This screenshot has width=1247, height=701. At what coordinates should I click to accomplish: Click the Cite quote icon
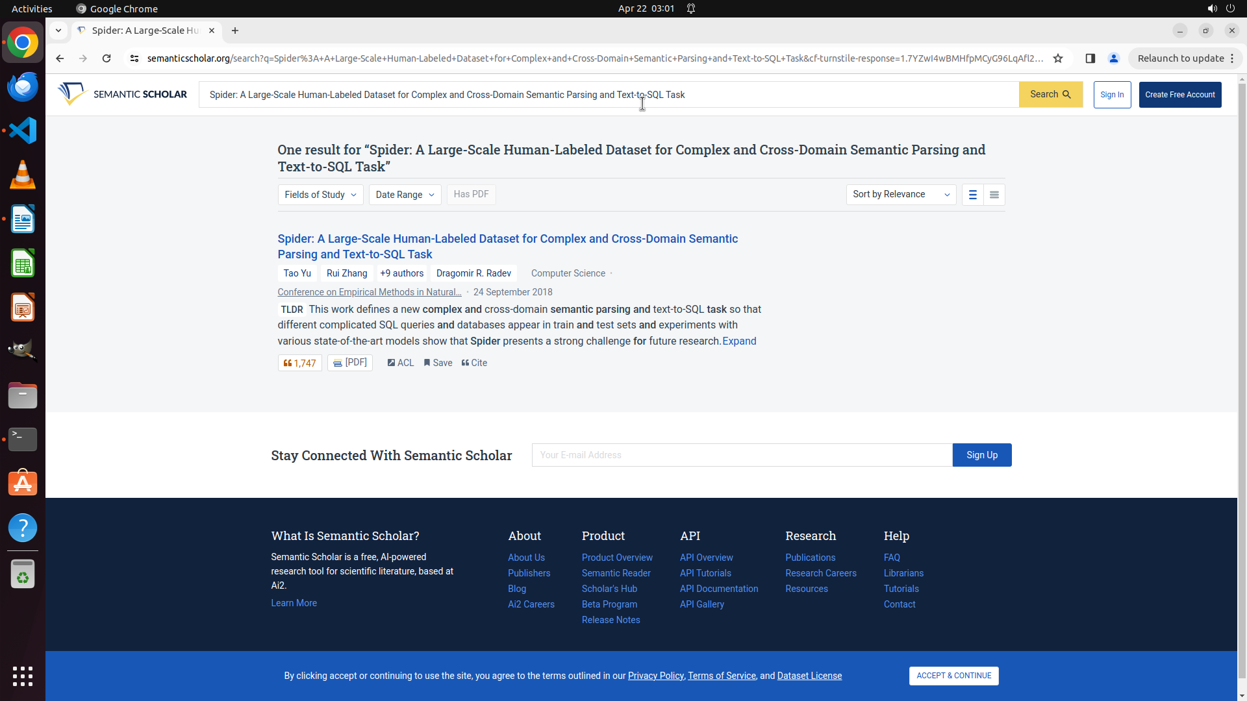(465, 363)
